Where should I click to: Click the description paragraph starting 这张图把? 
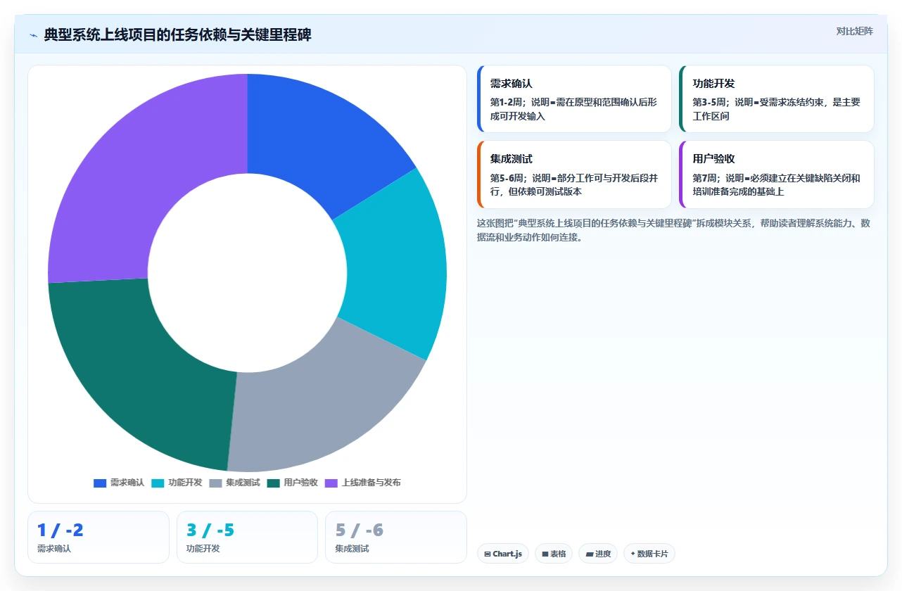click(673, 230)
